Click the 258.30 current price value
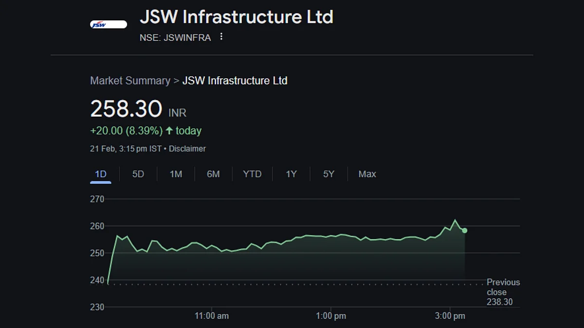 (126, 109)
